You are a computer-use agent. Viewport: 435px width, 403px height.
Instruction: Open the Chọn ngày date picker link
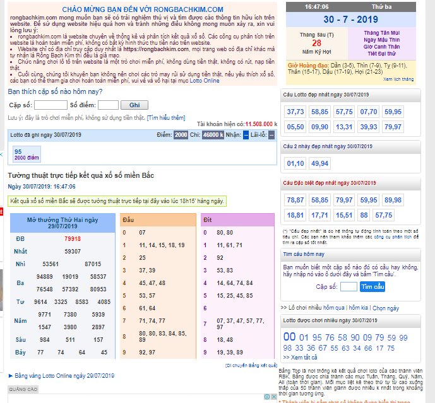pos(385,308)
